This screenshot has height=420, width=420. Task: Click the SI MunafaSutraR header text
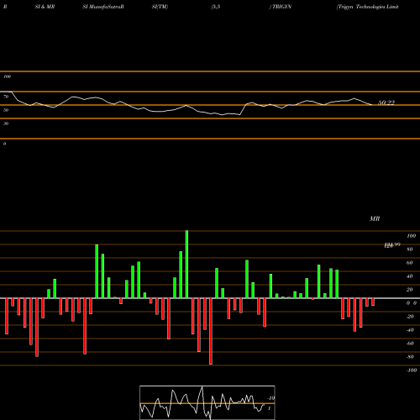[x=103, y=7]
